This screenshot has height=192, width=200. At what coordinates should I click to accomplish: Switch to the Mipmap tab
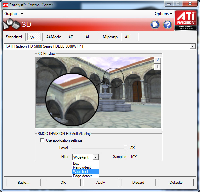(x=110, y=37)
